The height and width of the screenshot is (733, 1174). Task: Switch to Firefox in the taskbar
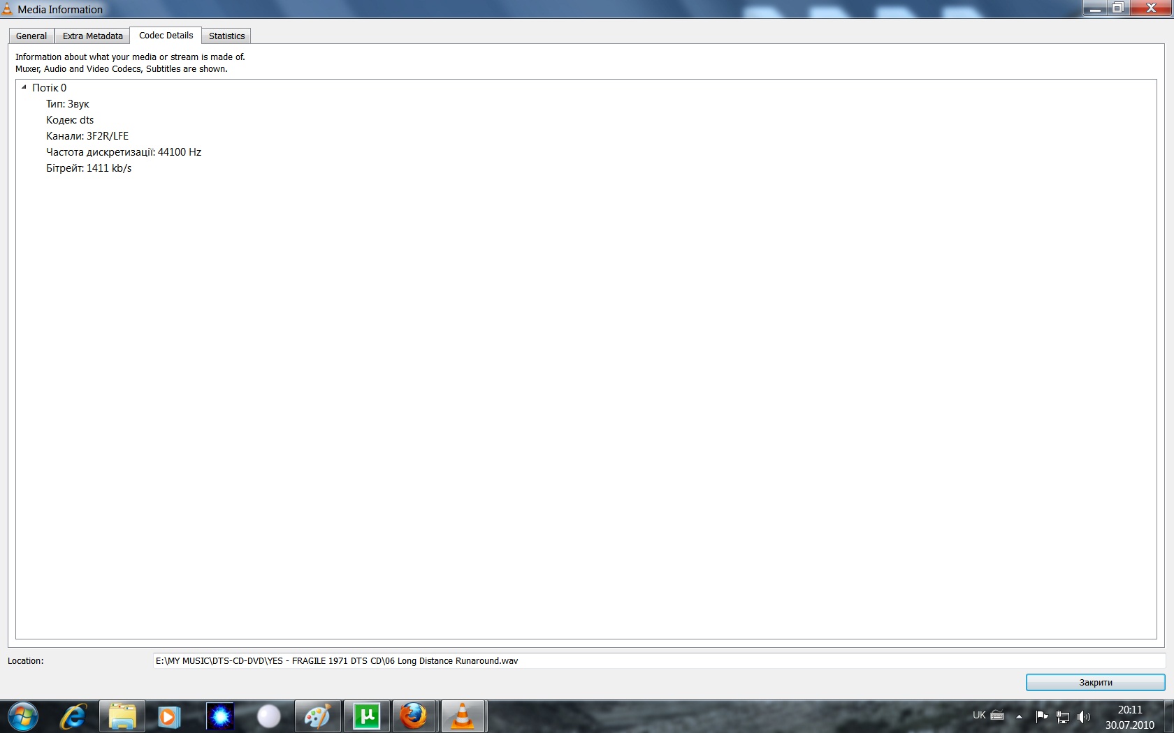point(414,716)
